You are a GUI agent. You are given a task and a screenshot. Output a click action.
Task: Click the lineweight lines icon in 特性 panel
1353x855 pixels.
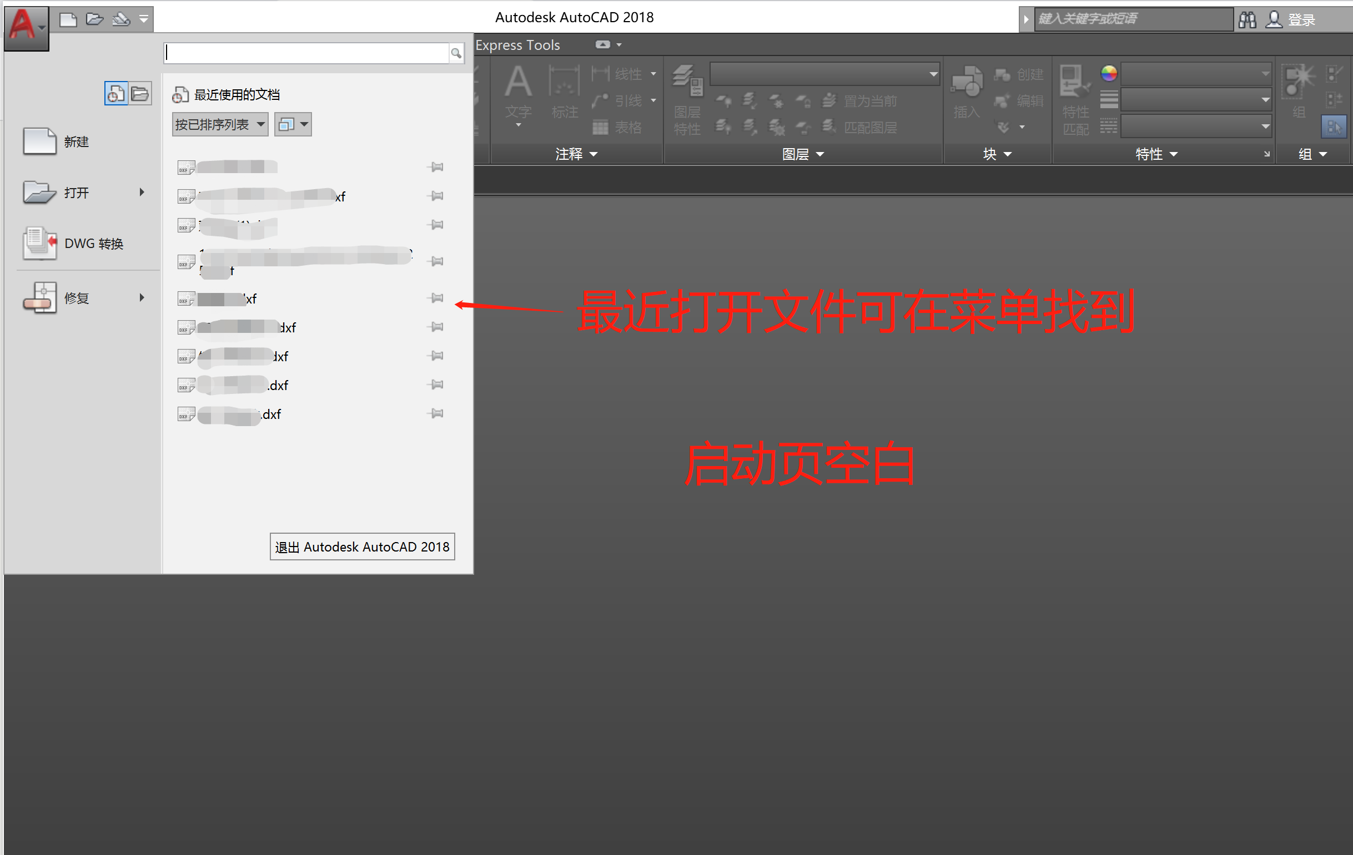[x=1109, y=100]
